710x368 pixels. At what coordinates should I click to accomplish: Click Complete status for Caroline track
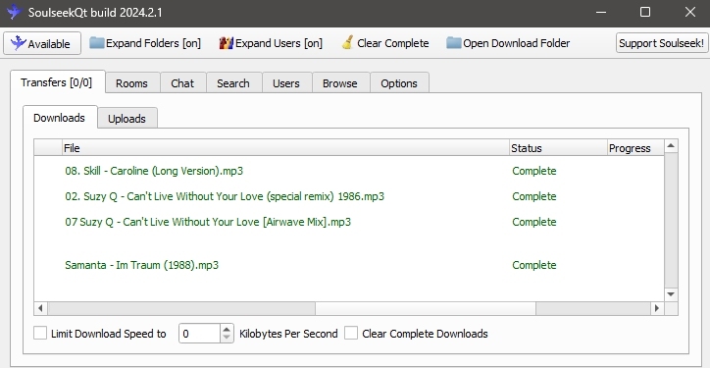click(x=534, y=171)
